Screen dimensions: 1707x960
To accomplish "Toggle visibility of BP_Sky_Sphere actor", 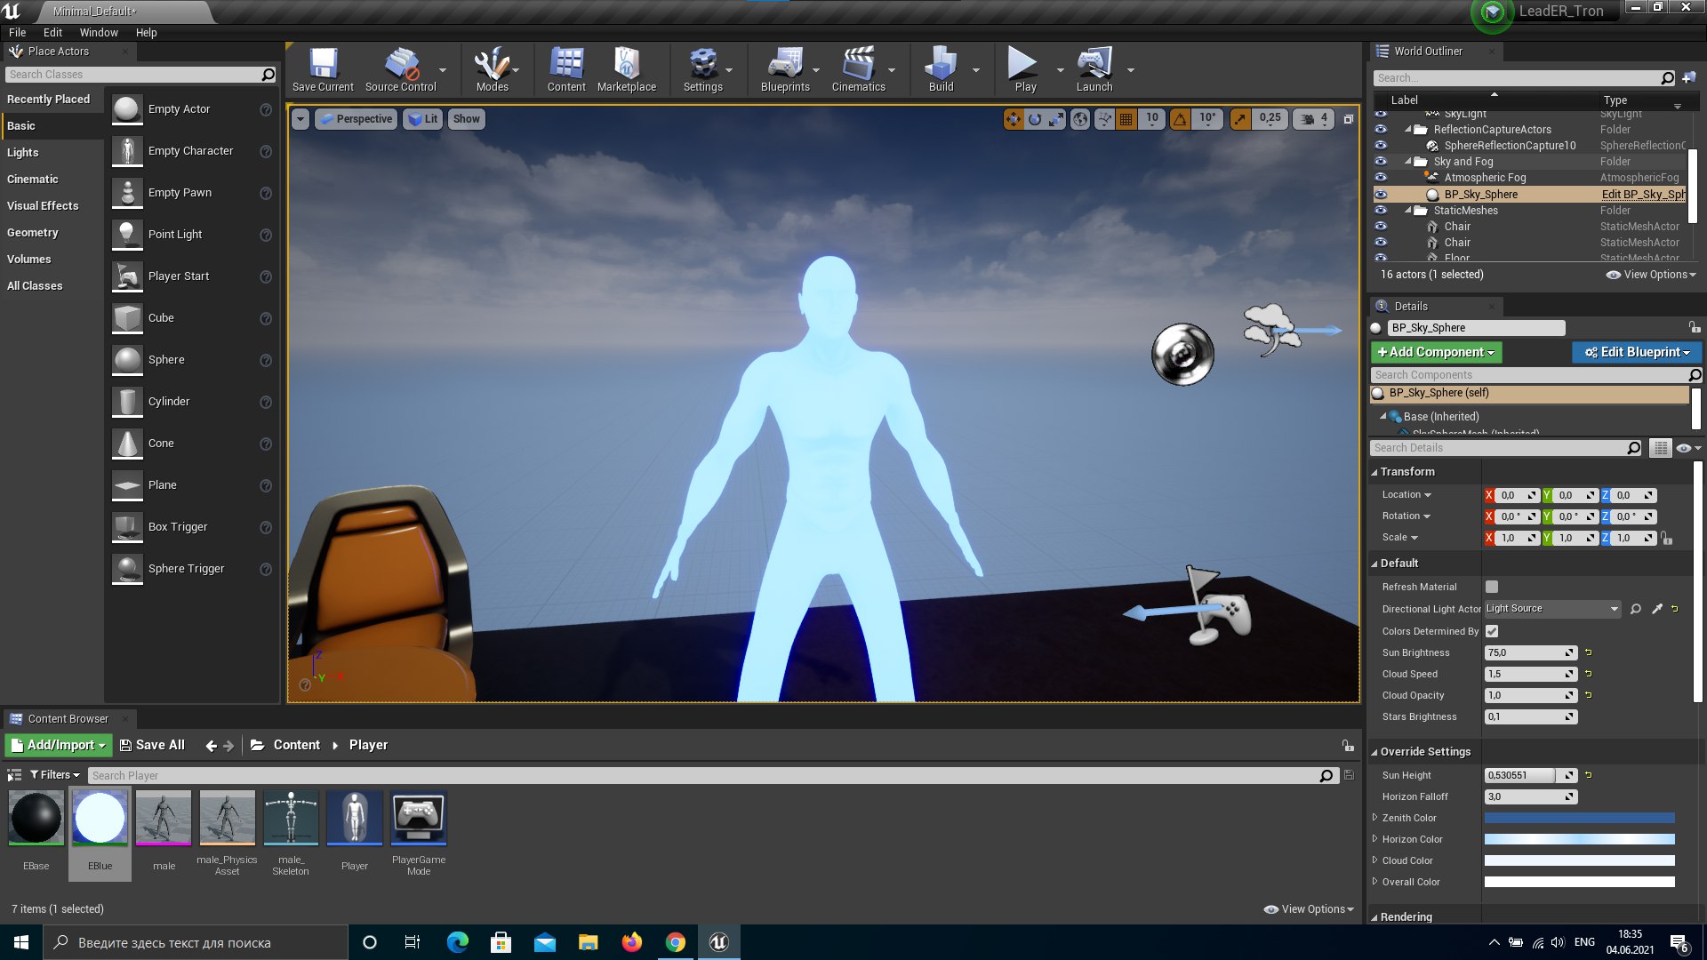I will click(1381, 195).
